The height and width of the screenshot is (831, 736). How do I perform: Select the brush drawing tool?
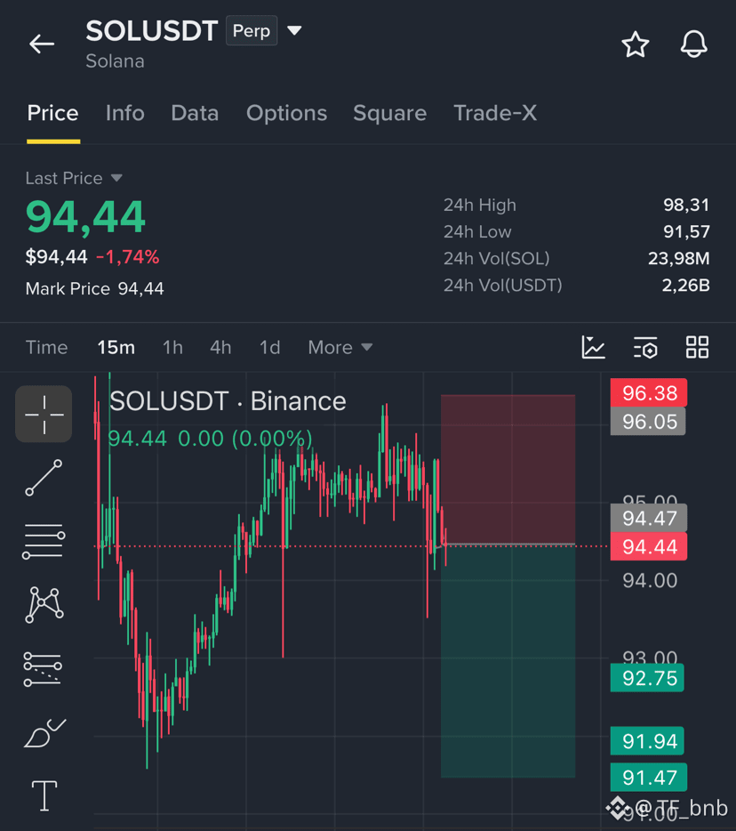[44, 733]
